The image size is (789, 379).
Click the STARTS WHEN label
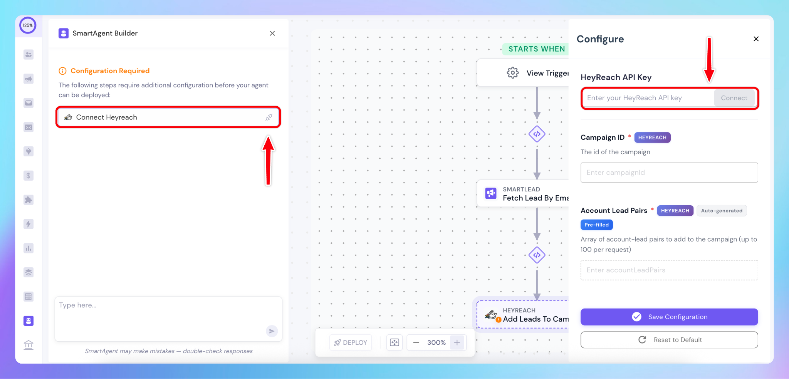click(536, 49)
